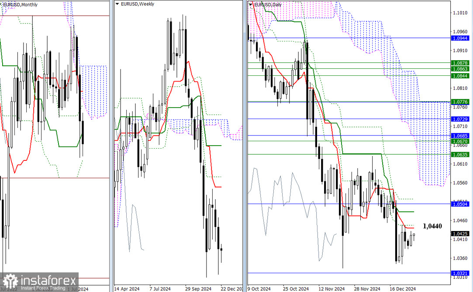Click the 1.0960 price axis value
The width and height of the screenshot is (473, 292).
(x=460, y=31)
